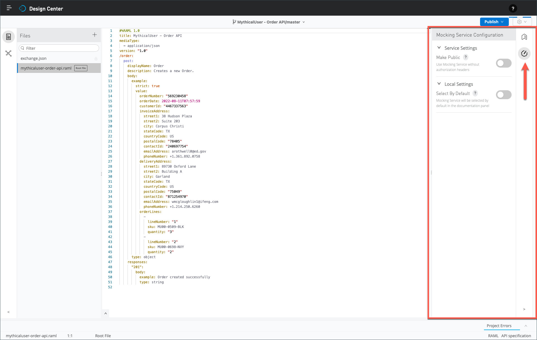Click the Filter search magnifier icon

(x=23, y=48)
